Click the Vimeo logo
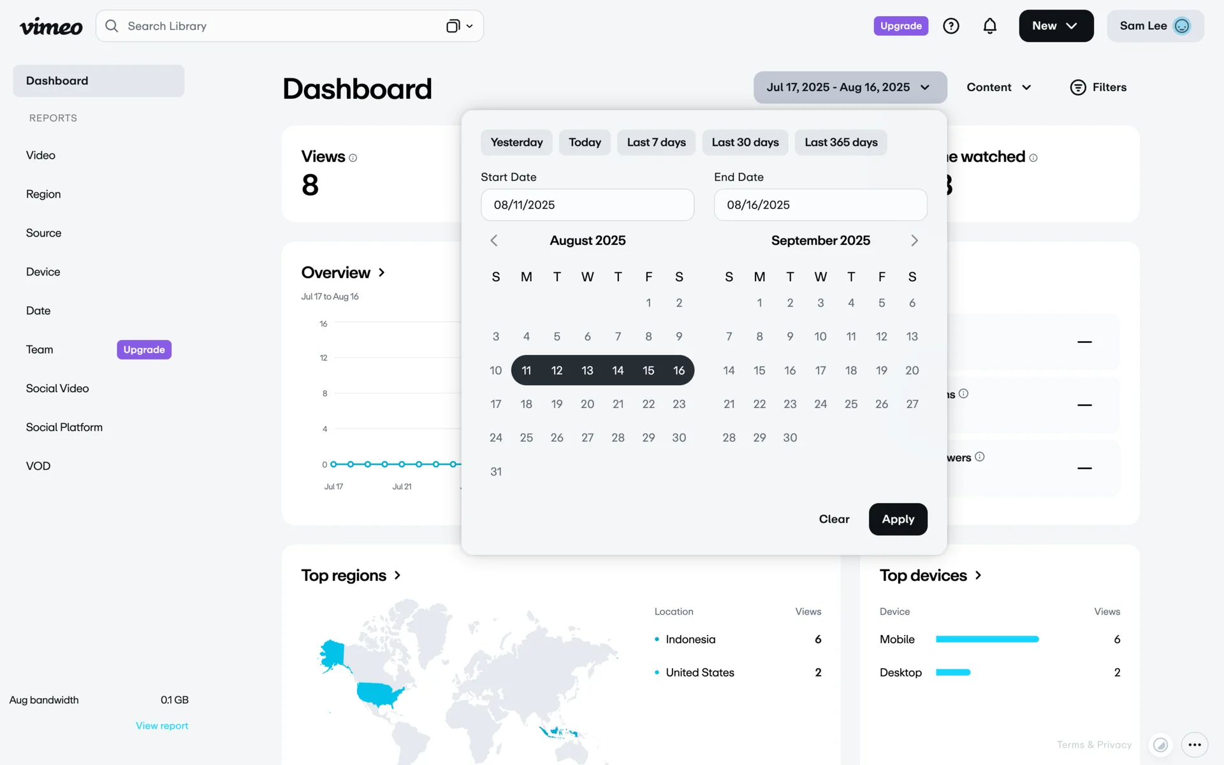The width and height of the screenshot is (1224, 765). [51, 26]
